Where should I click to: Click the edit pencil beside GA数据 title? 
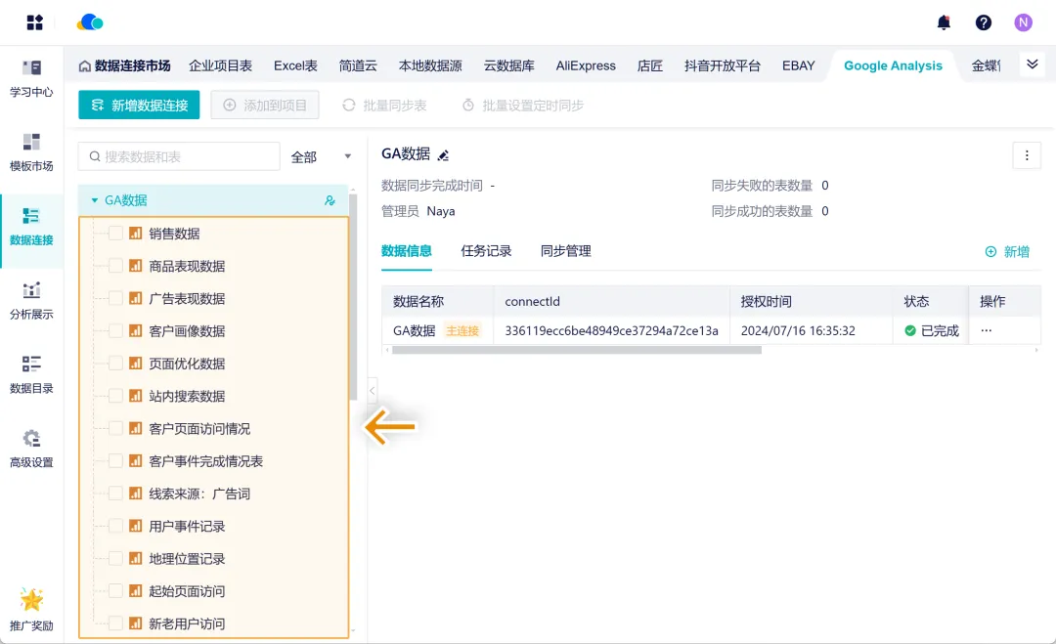pyautogui.click(x=443, y=155)
